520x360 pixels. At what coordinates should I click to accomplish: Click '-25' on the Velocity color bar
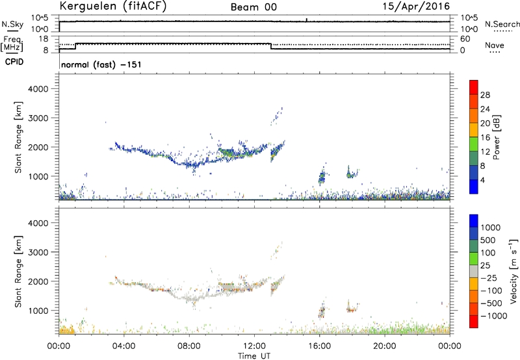tap(489, 278)
